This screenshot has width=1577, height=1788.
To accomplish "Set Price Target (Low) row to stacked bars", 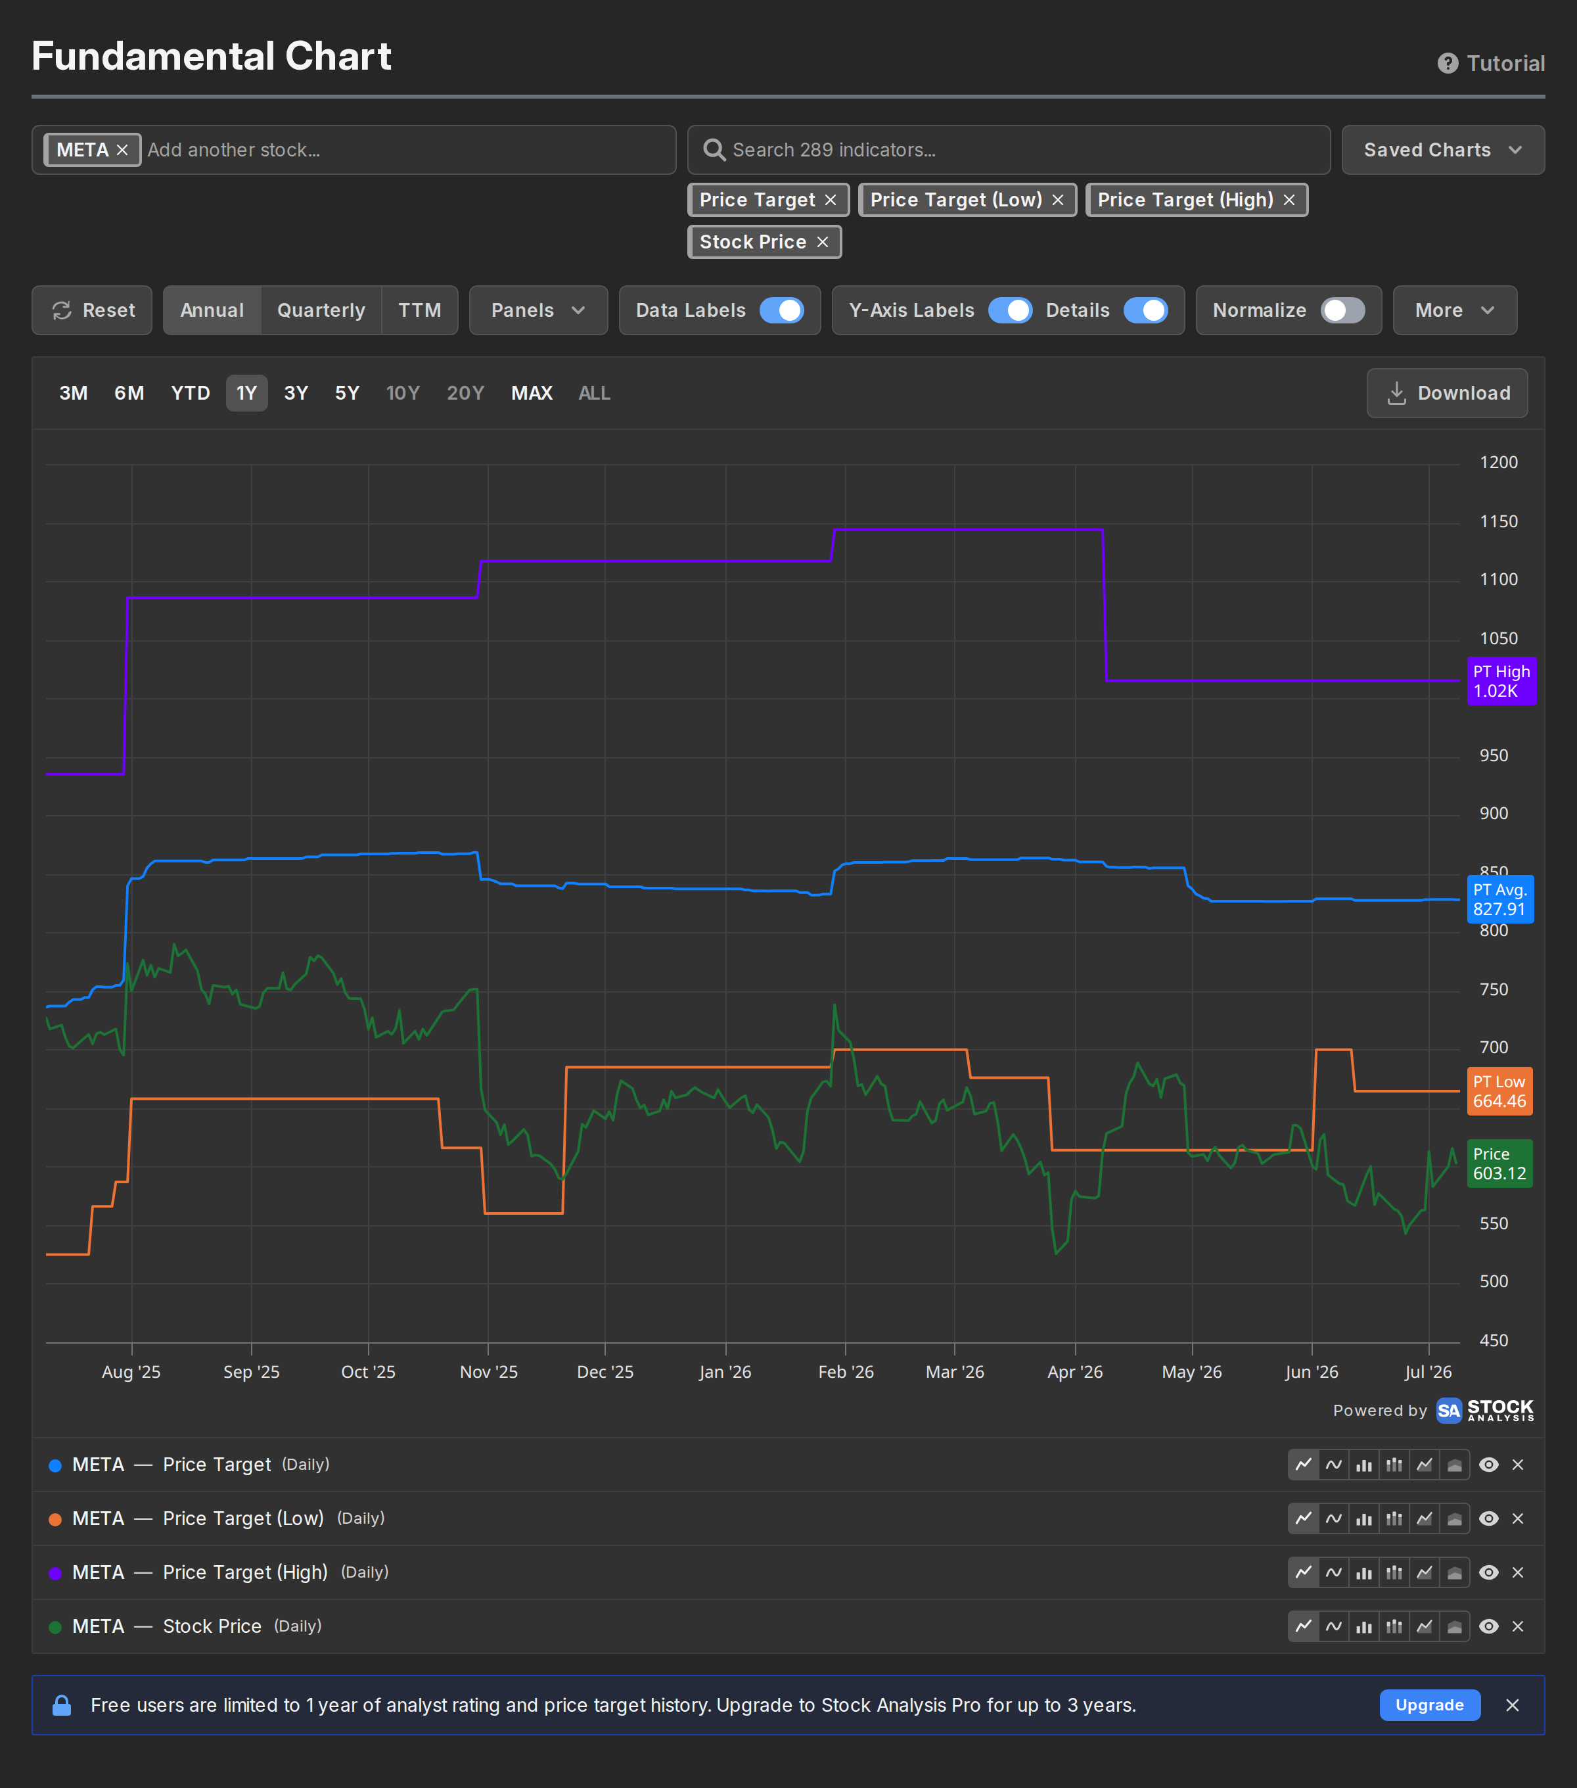I will pos(1394,1518).
